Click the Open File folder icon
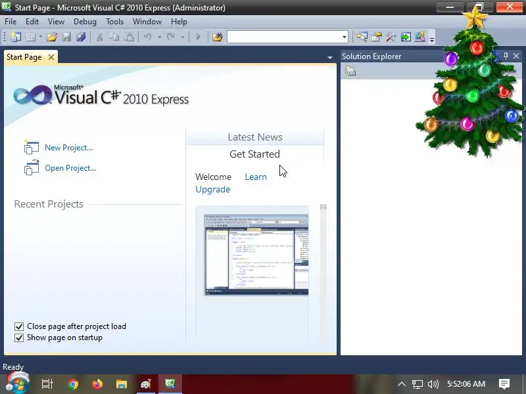526x394 pixels. click(x=52, y=37)
